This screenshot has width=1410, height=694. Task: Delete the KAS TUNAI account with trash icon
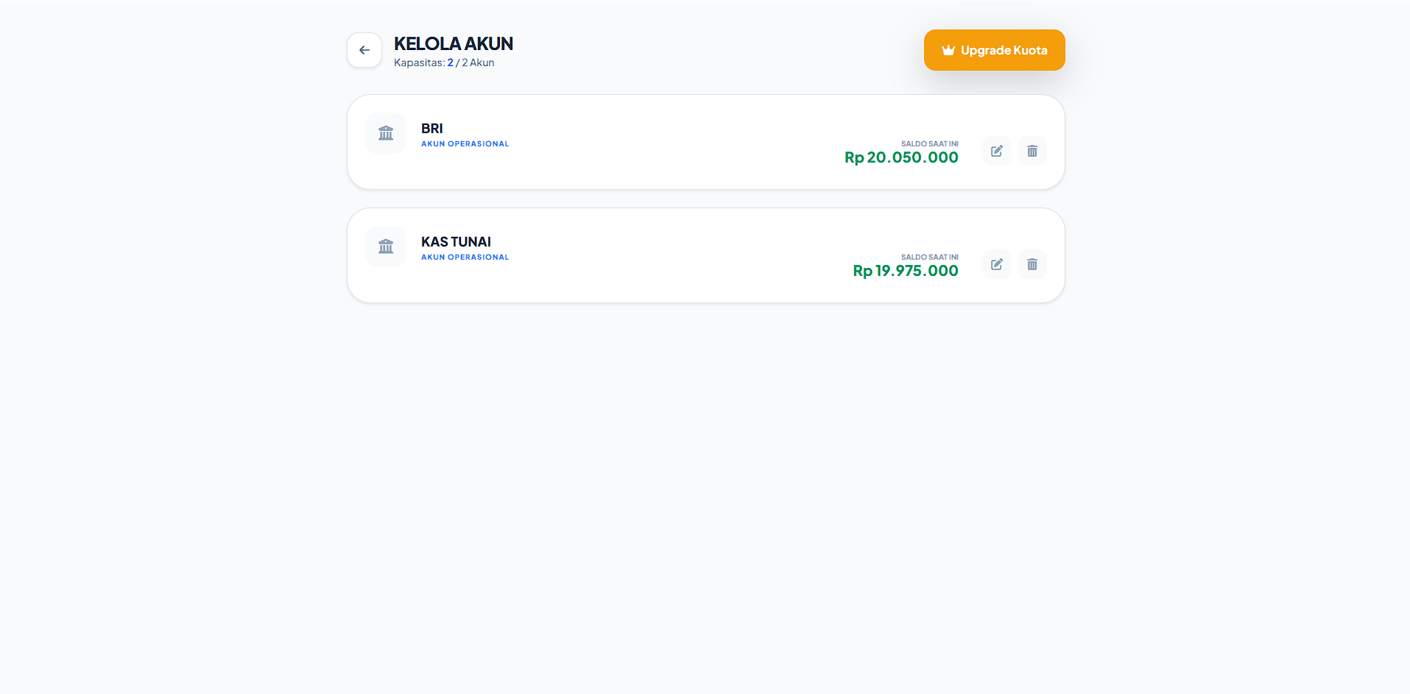(x=1032, y=264)
